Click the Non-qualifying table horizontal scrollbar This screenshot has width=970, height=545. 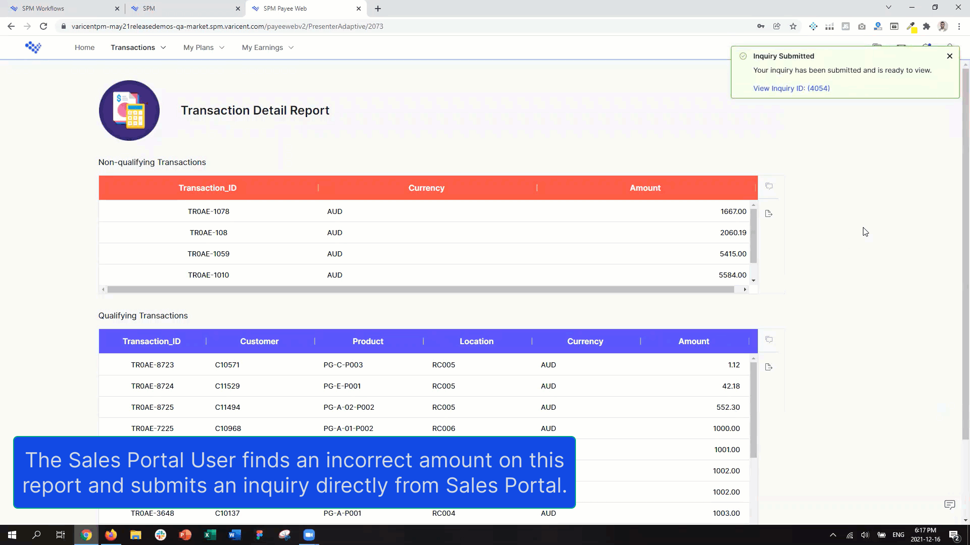(420, 290)
